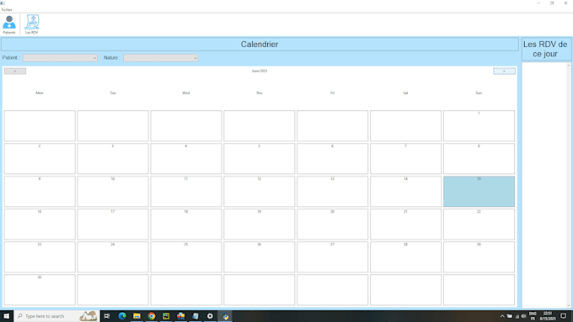
Task: Select June 10 day cell
Action: (x=113, y=192)
